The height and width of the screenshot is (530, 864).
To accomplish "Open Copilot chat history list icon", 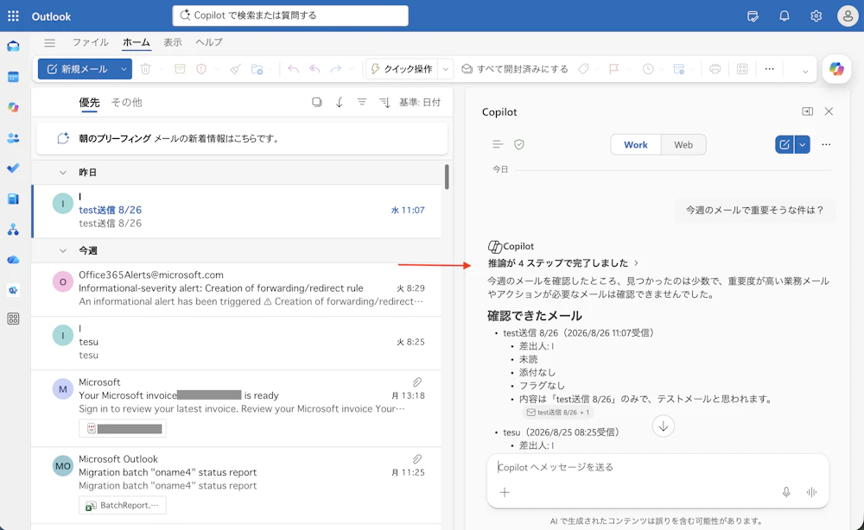I will [497, 144].
